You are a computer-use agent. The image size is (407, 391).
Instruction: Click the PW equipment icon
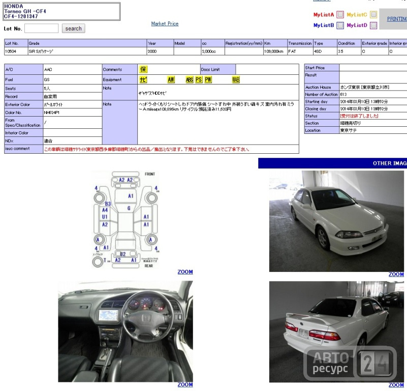208,79
